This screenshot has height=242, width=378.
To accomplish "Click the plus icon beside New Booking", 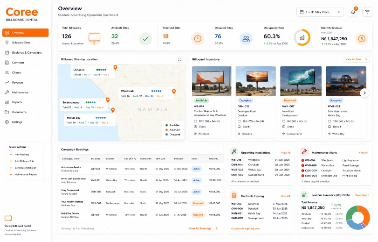I will 11,155.
